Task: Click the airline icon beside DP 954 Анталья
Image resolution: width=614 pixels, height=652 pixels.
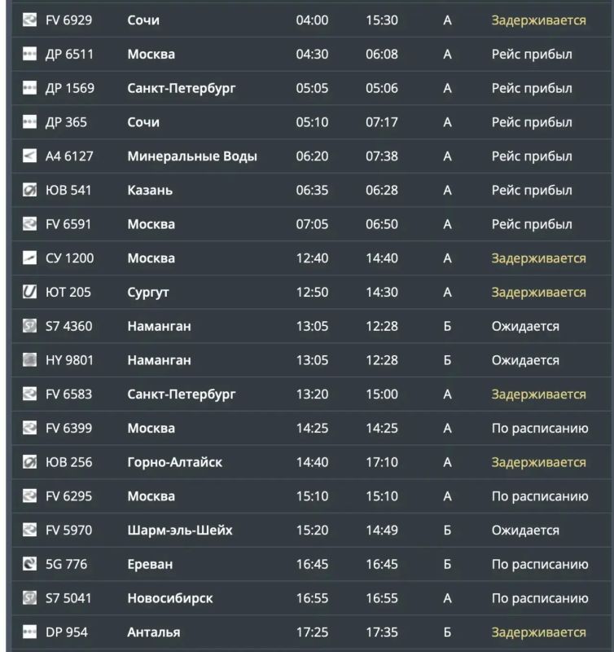Action: click(x=29, y=632)
